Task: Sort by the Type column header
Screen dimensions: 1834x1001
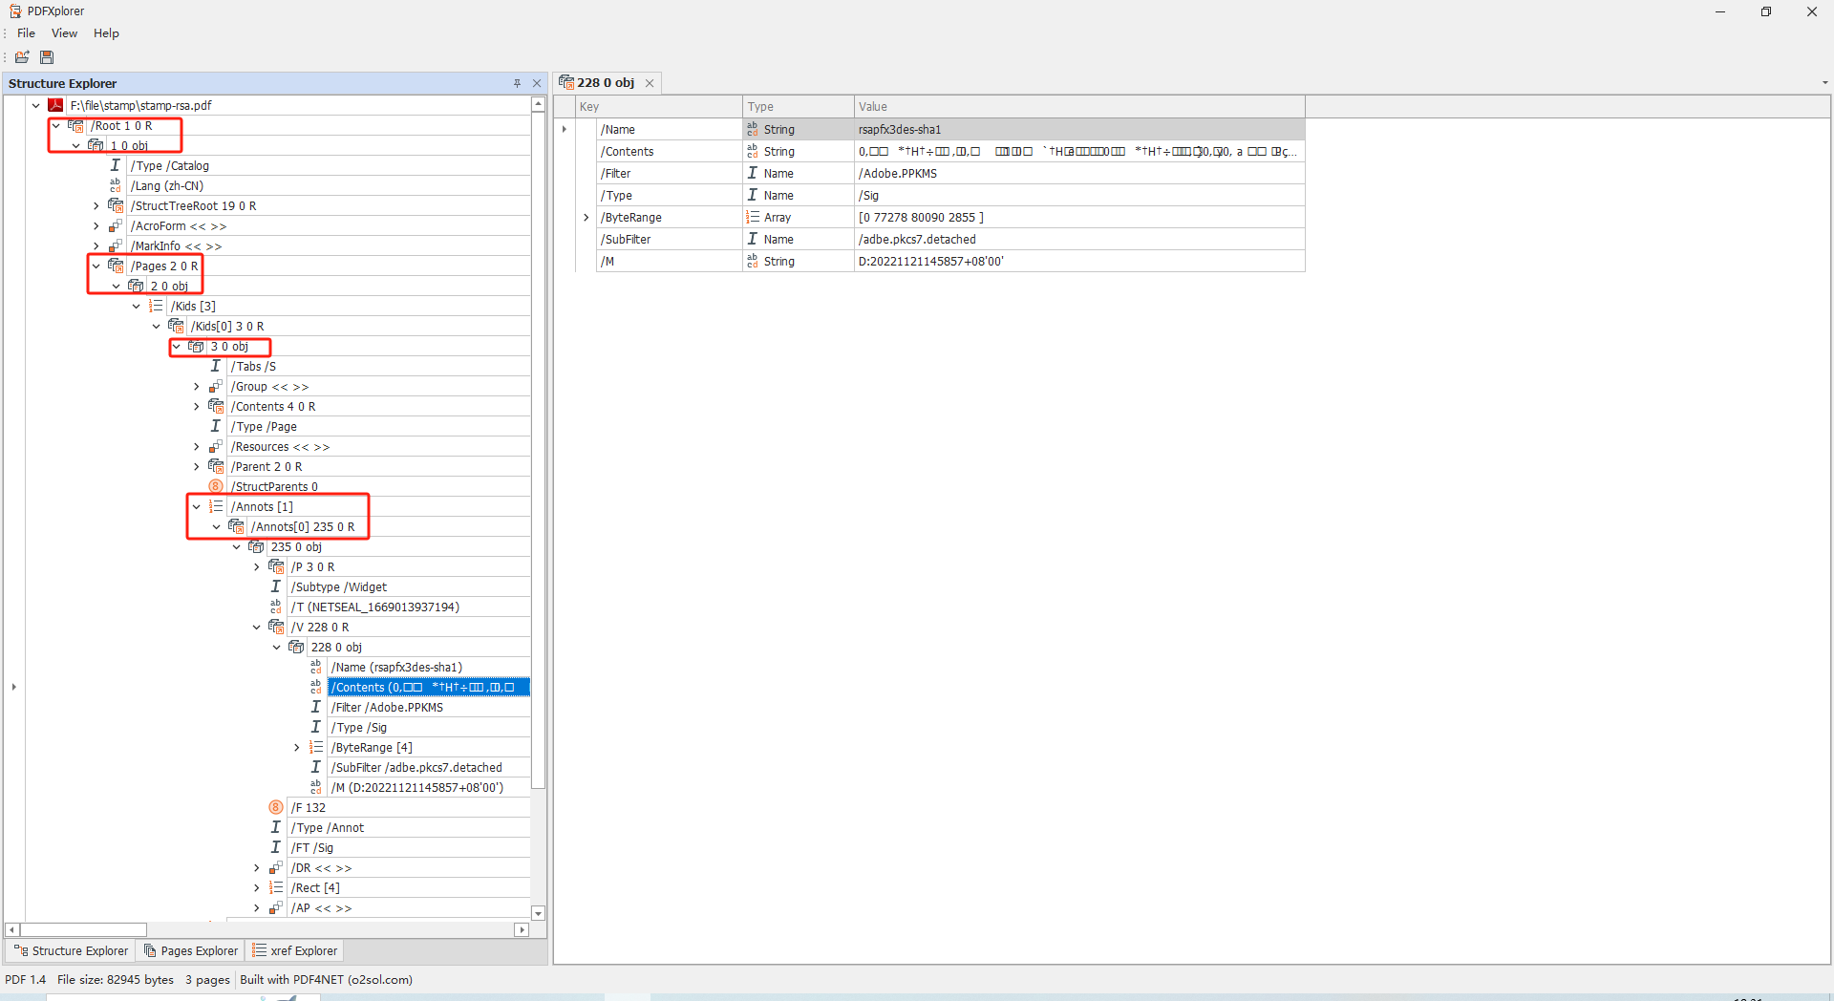Action: click(x=798, y=106)
